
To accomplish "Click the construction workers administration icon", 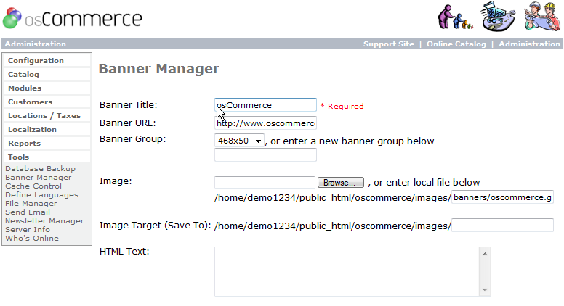I will [x=542, y=17].
